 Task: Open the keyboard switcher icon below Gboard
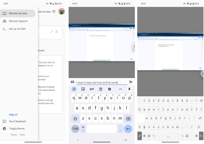(x=126, y=140)
